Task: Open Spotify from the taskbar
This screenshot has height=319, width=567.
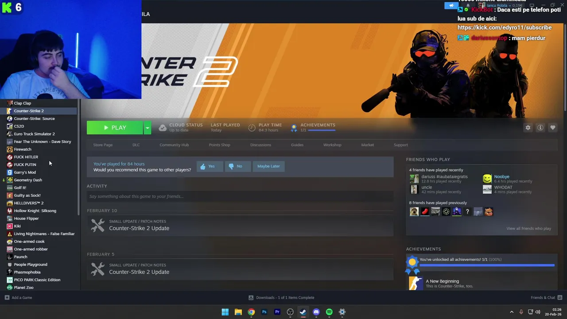Action: [x=329, y=312]
